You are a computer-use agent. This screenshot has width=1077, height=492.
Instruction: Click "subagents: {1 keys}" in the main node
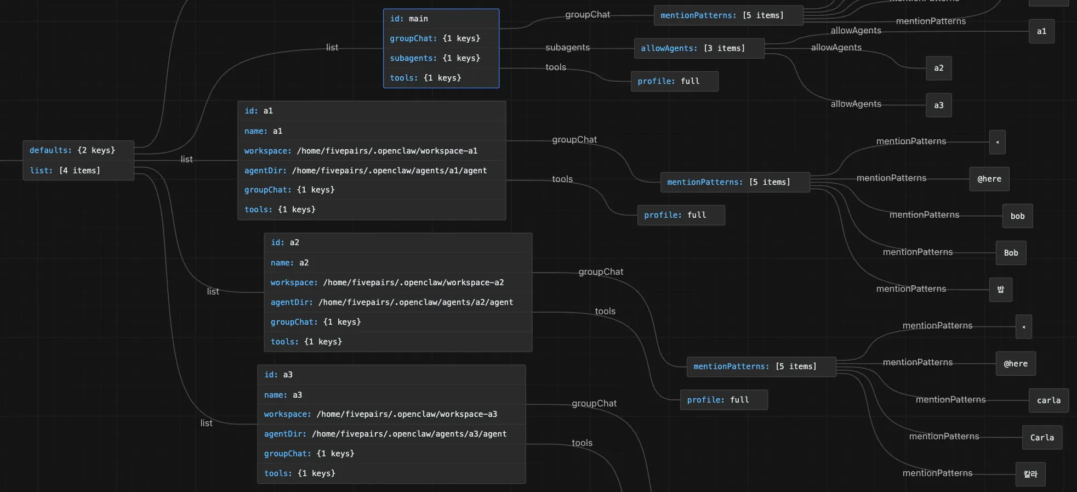441,58
